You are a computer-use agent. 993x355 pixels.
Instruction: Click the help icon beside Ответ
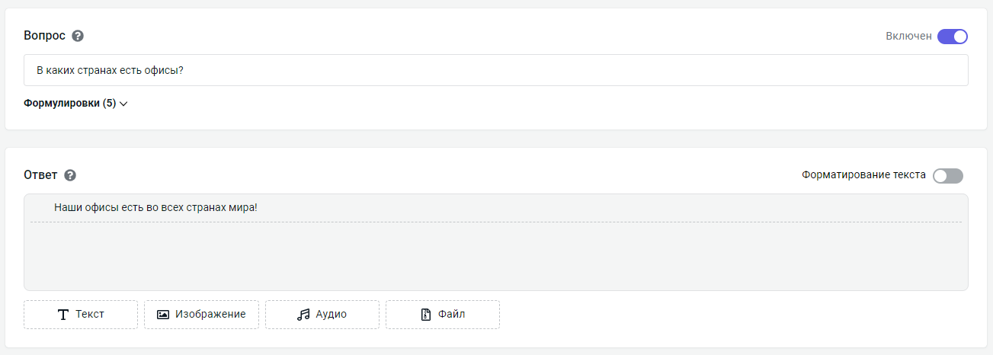[70, 175]
